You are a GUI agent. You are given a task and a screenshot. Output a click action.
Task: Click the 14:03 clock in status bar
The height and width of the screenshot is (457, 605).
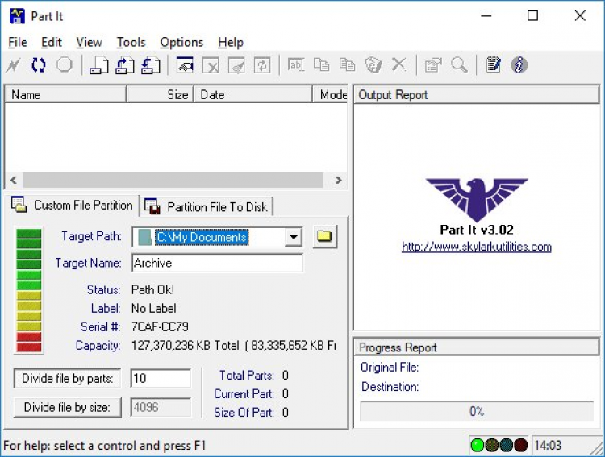[548, 446]
